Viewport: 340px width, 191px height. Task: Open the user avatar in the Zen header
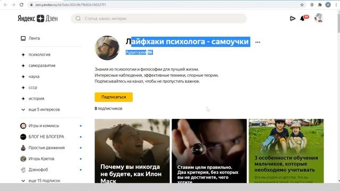pyautogui.click(x=319, y=18)
